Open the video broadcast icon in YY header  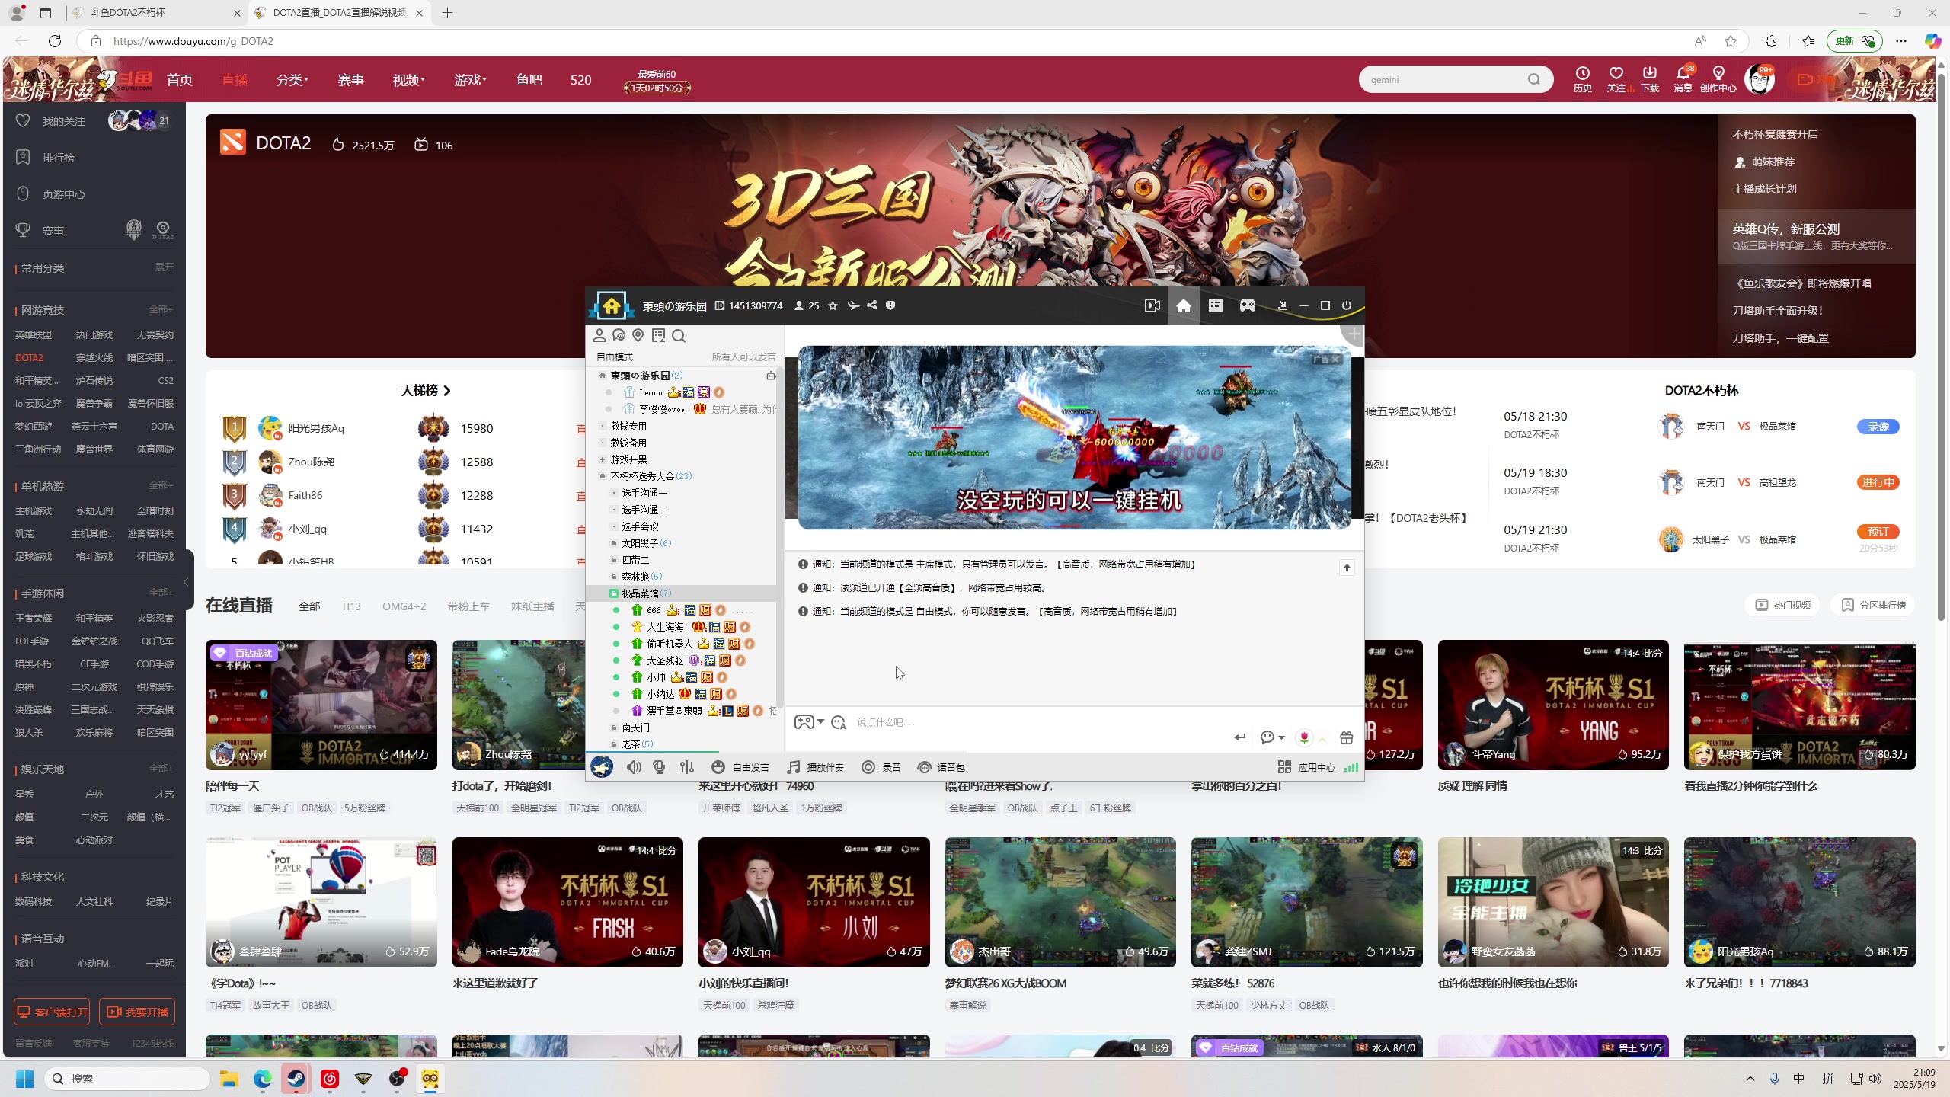point(1152,305)
